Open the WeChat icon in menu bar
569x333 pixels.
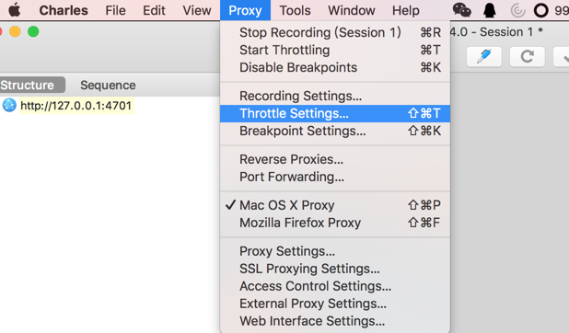[461, 10]
